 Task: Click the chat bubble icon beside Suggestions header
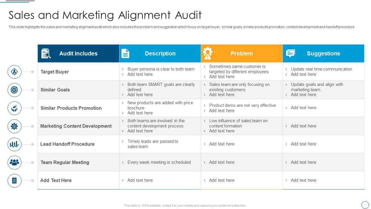290,53
